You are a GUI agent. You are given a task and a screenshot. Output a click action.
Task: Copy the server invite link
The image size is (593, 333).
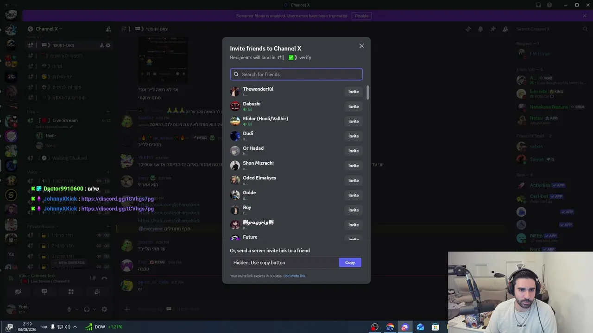pos(350,263)
